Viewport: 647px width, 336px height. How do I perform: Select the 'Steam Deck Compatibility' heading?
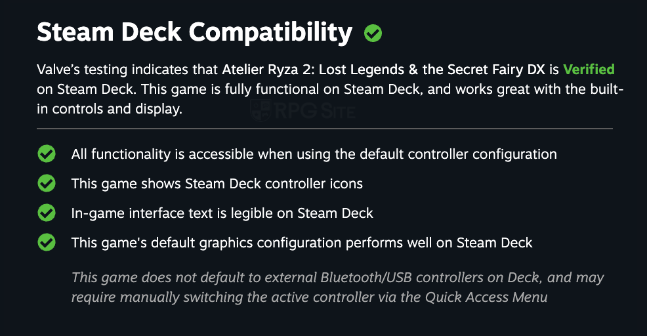point(194,31)
